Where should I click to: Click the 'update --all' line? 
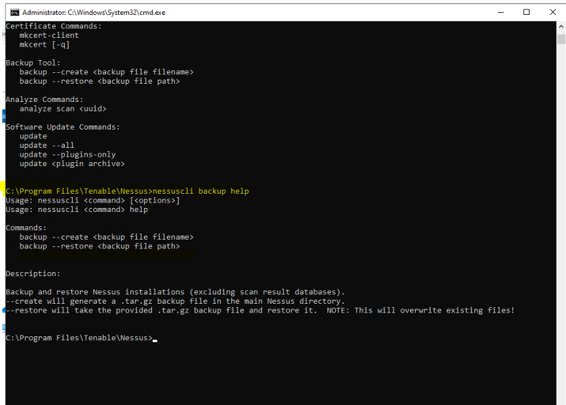tap(47, 145)
